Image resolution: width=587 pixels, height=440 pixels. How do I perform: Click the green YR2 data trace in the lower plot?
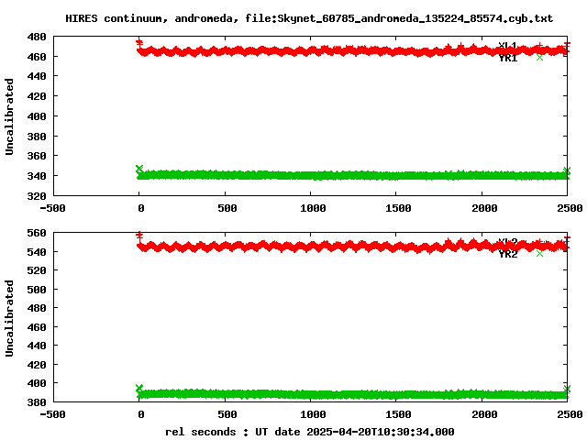[352, 394]
